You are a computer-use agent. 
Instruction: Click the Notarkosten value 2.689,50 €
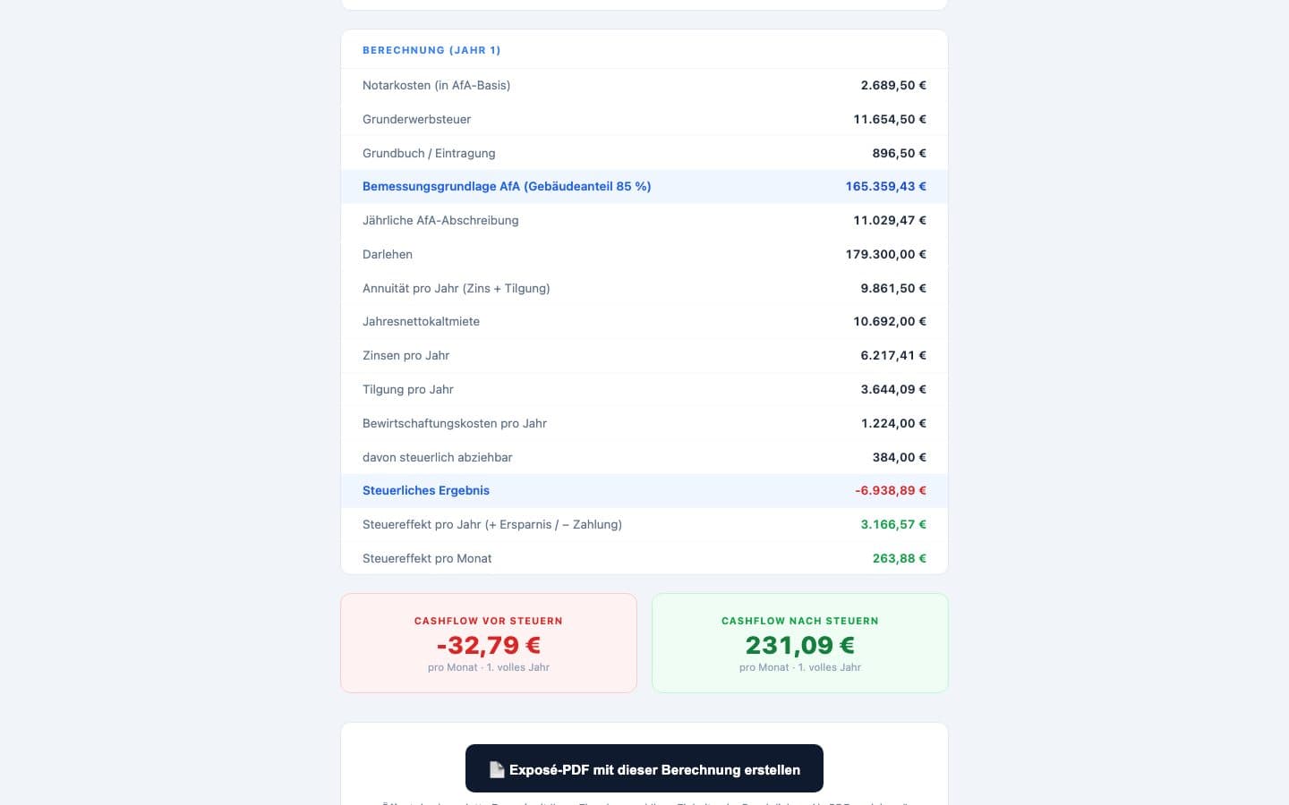(x=893, y=85)
